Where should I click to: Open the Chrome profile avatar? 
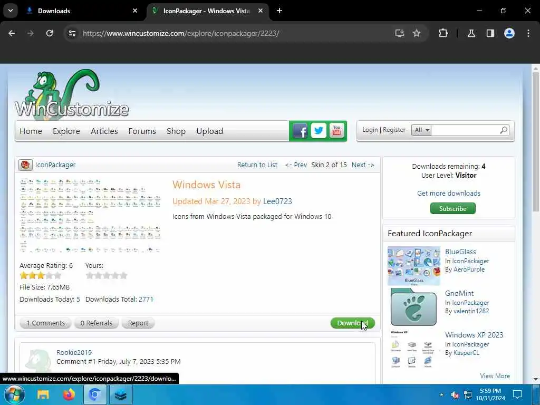click(x=509, y=33)
